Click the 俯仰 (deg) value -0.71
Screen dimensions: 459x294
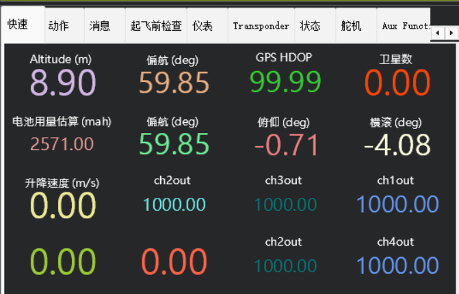pos(286,145)
